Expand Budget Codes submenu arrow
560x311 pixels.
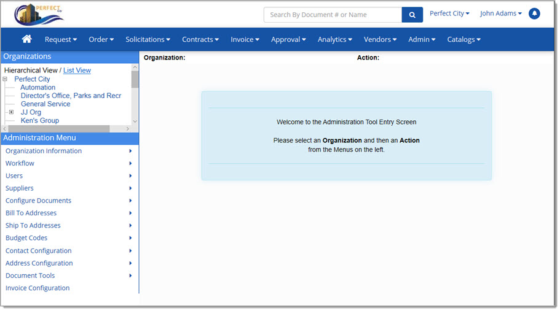click(x=130, y=238)
